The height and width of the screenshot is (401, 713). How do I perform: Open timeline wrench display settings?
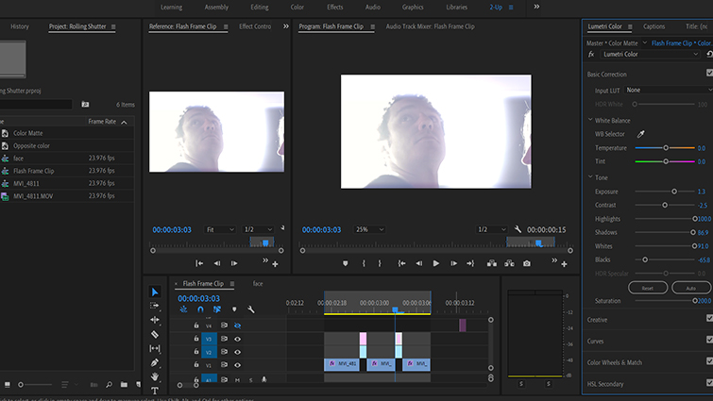(251, 309)
